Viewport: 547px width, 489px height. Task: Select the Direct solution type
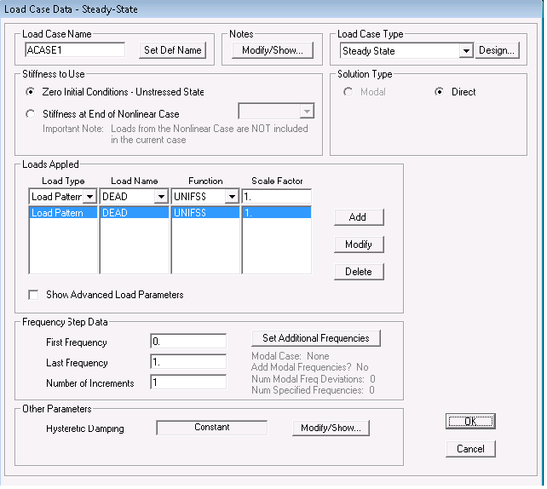coord(440,92)
